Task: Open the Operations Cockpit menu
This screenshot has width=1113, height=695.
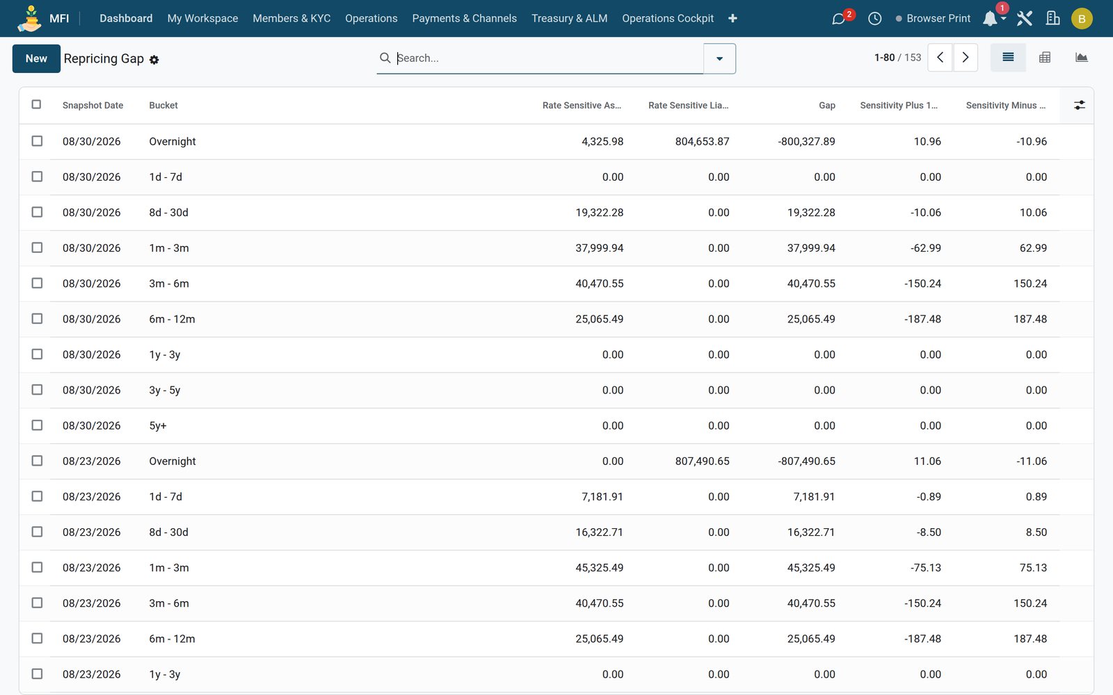Action: [x=668, y=18]
